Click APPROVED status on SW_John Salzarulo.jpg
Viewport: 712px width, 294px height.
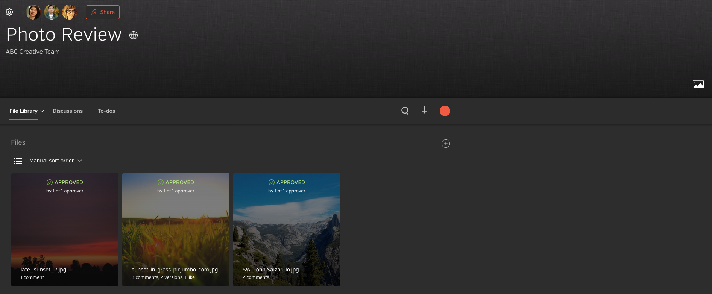pyautogui.click(x=287, y=182)
